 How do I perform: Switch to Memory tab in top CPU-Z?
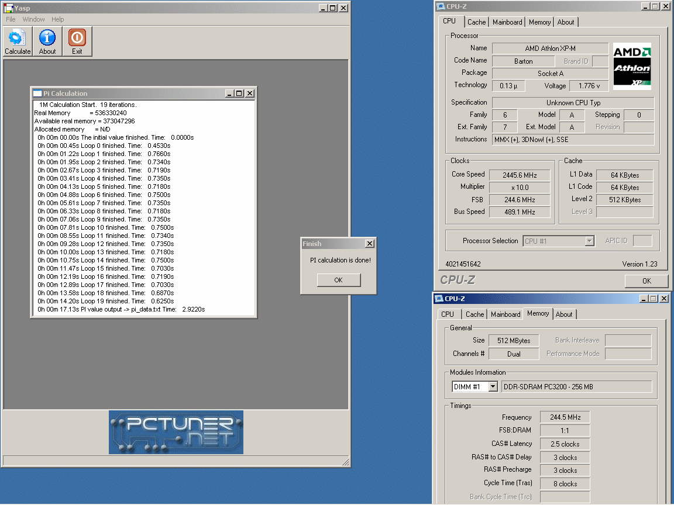(540, 22)
